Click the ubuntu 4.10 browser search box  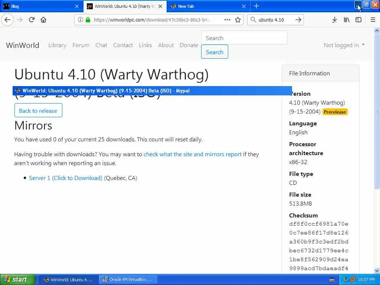coord(275,20)
